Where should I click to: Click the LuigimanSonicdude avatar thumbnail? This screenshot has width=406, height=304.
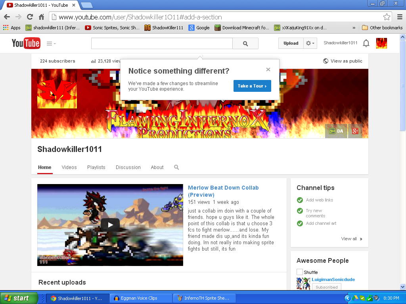pos(303,283)
